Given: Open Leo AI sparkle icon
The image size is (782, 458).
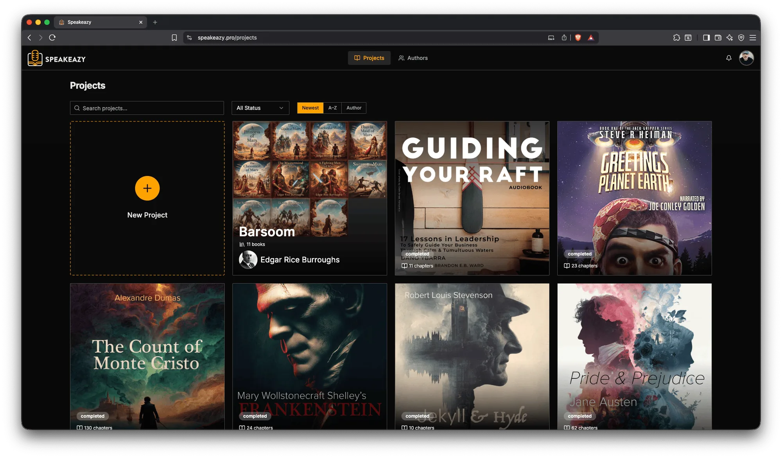Looking at the screenshot, I should [730, 37].
